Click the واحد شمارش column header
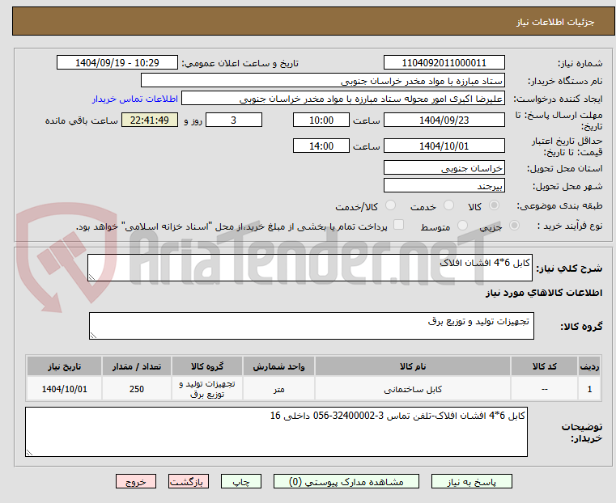 [x=279, y=366]
